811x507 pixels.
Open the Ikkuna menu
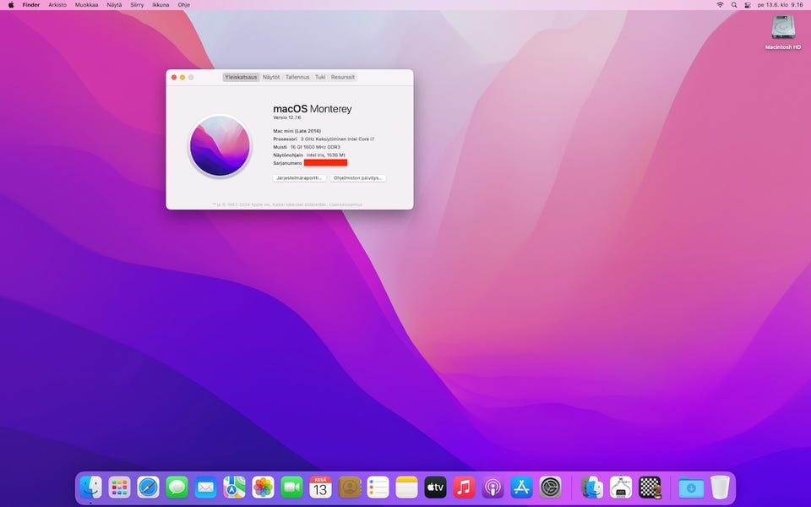point(161,5)
